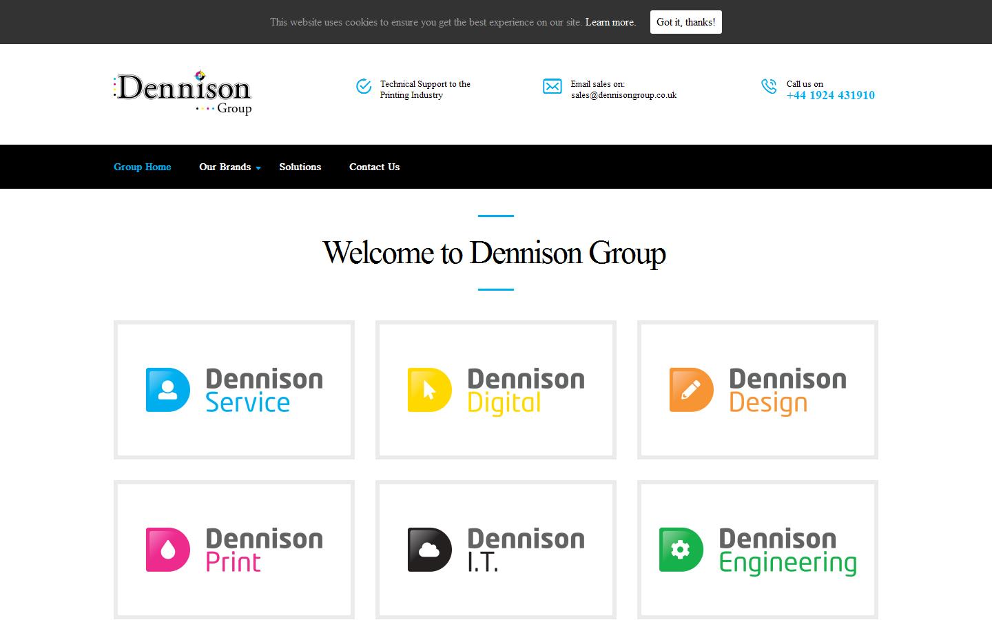
Task: Click the telephone handset icon
Action: coord(768,87)
